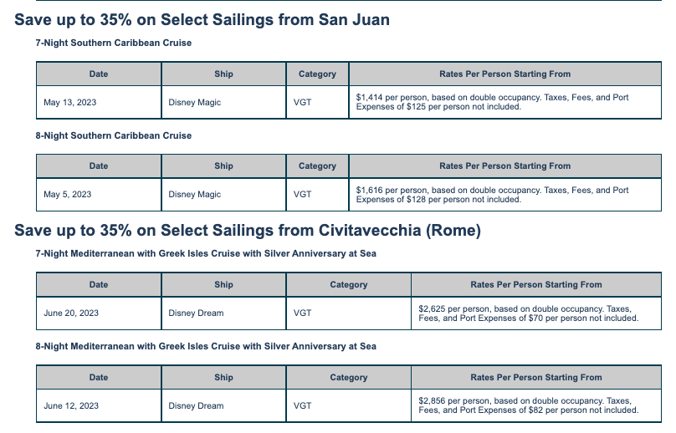Click the Rates Per Person header above $2,856

pos(536,377)
